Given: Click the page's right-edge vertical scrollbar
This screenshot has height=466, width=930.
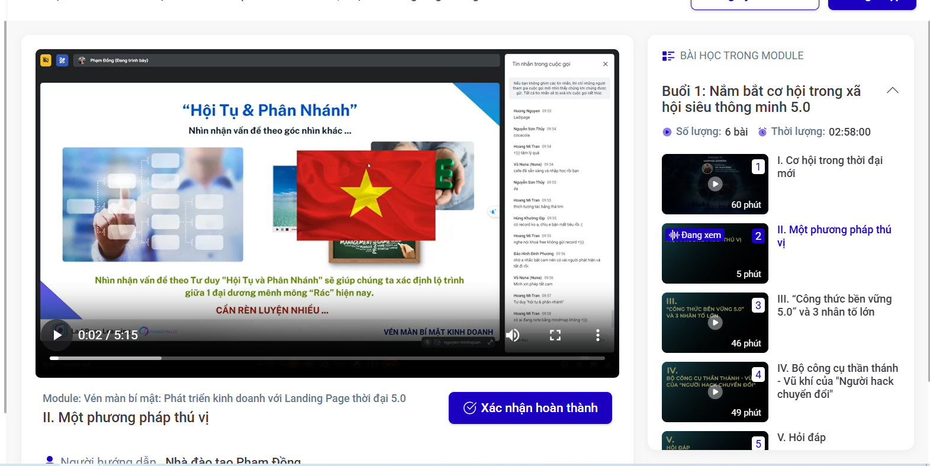Looking at the screenshot, I should point(928,201).
